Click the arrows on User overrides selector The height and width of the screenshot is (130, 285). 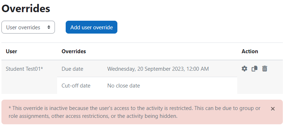[x=49, y=27]
